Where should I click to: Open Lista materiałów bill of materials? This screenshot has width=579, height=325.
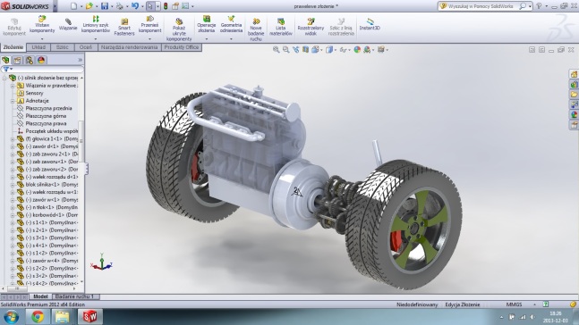281,28
